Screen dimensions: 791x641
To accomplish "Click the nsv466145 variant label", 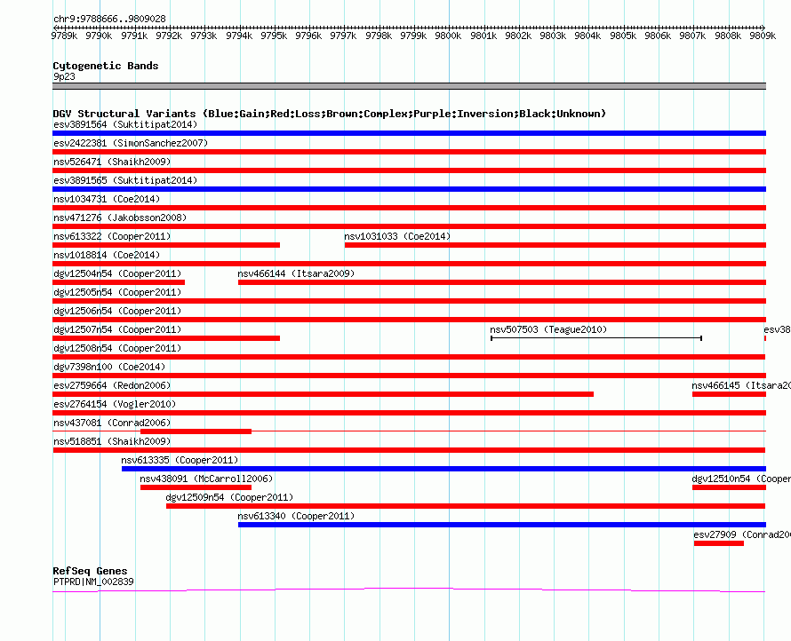I will (741, 385).
